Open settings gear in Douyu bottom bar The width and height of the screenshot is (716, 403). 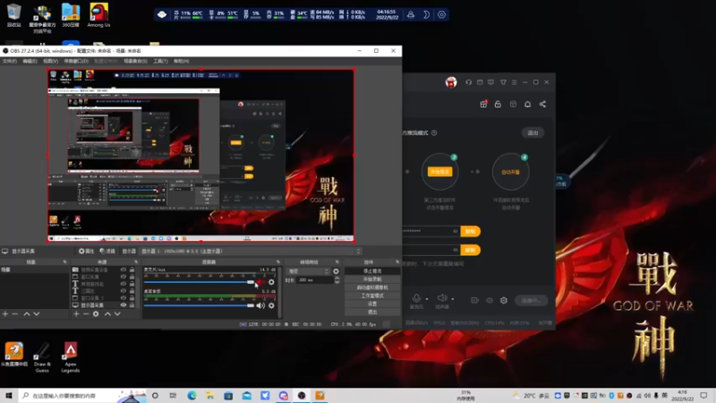504,300
